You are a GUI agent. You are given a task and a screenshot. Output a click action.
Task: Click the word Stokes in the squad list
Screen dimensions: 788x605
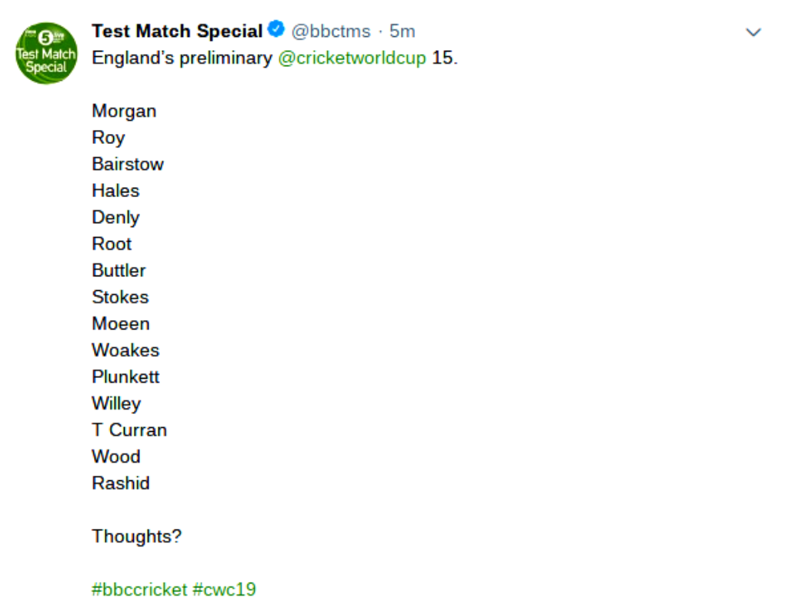120,297
